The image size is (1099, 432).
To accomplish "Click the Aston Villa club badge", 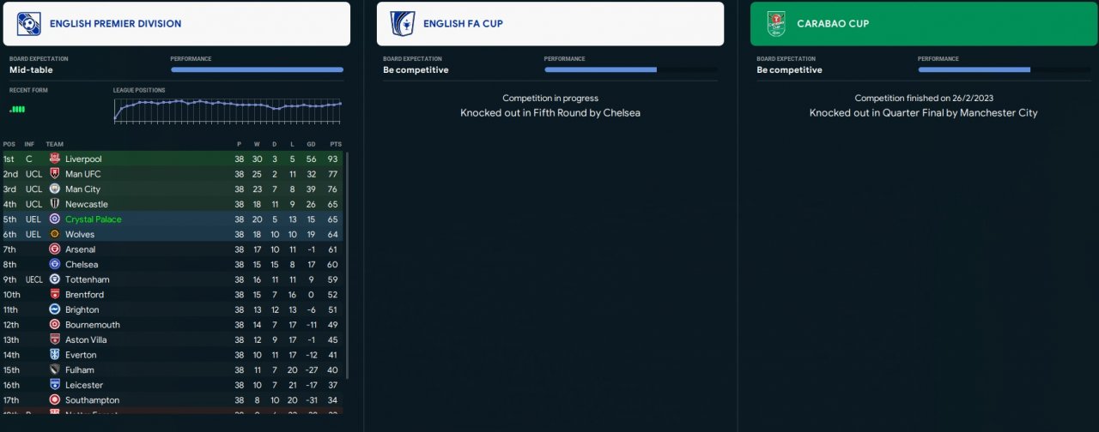I will tap(55, 339).
